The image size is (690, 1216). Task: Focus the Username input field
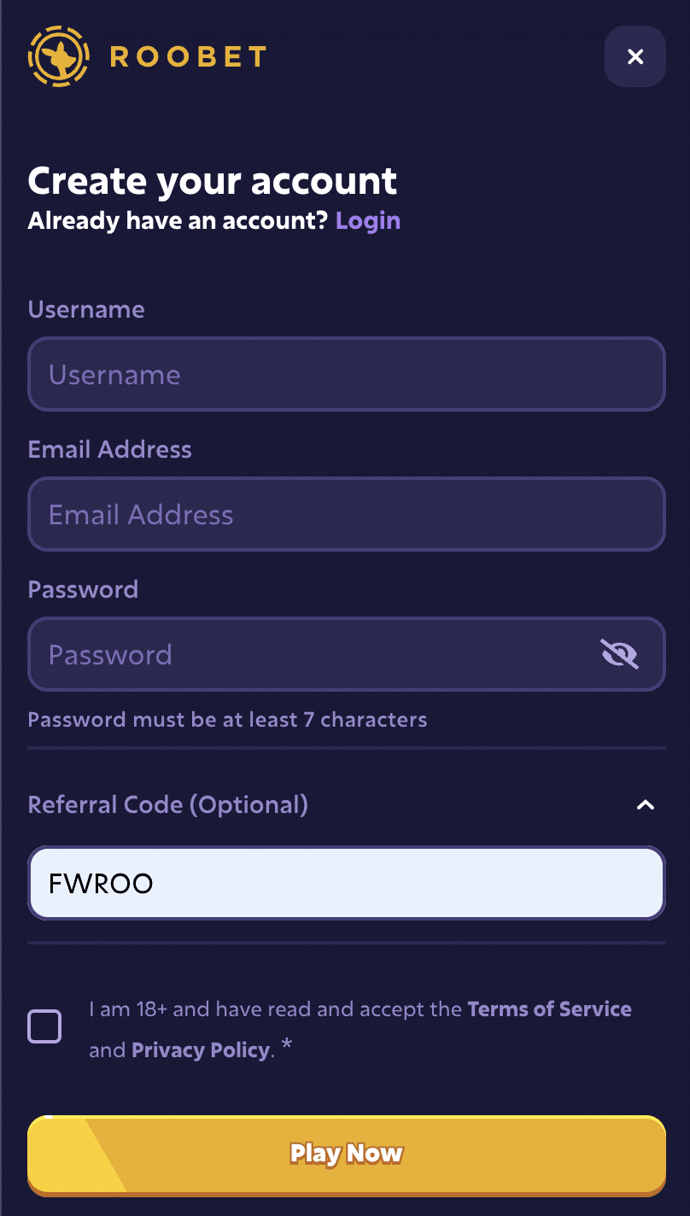[x=345, y=374]
